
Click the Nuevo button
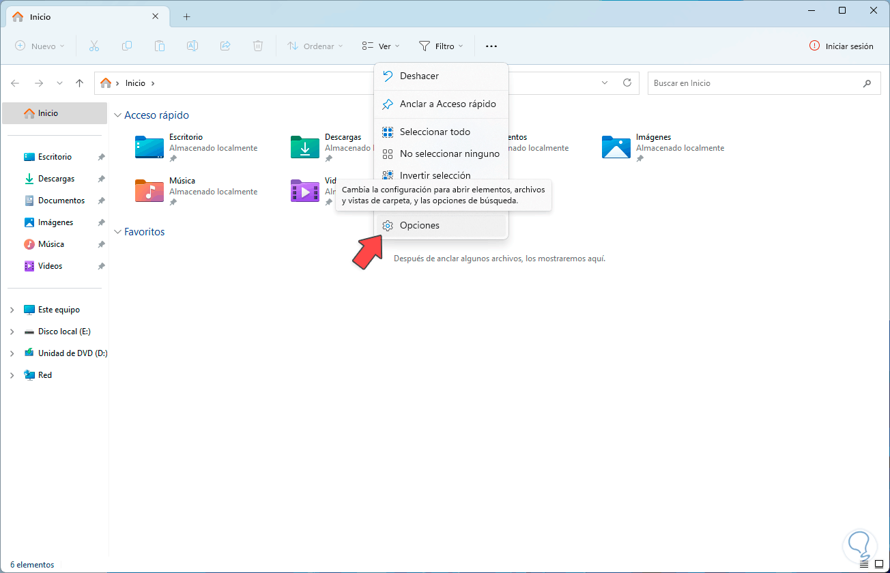click(39, 46)
